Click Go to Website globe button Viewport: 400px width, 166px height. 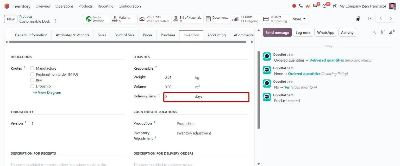(97, 19)
